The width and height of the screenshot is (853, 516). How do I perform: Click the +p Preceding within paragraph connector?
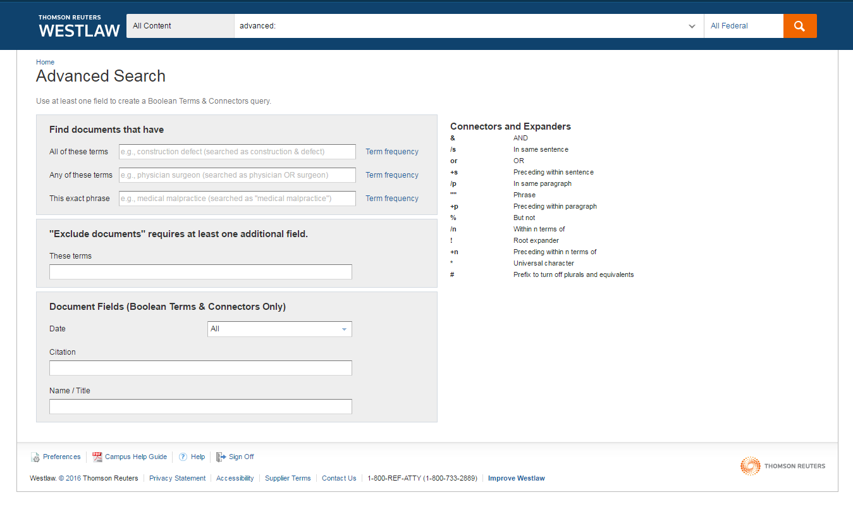524,206
